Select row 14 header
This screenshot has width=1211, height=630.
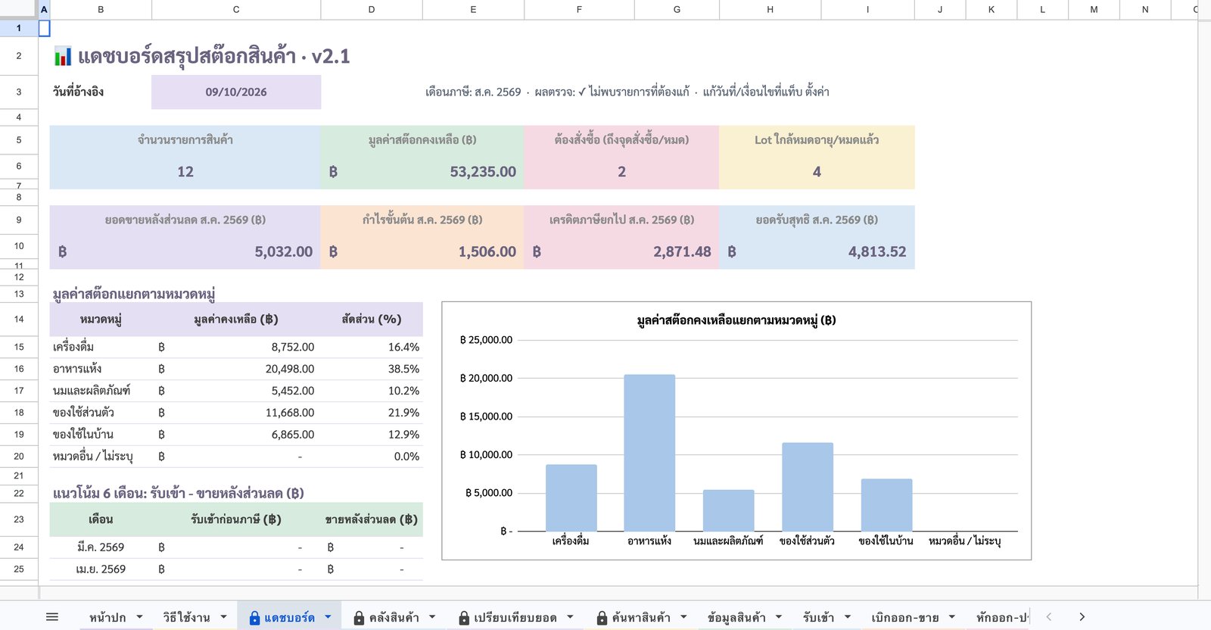19,319
